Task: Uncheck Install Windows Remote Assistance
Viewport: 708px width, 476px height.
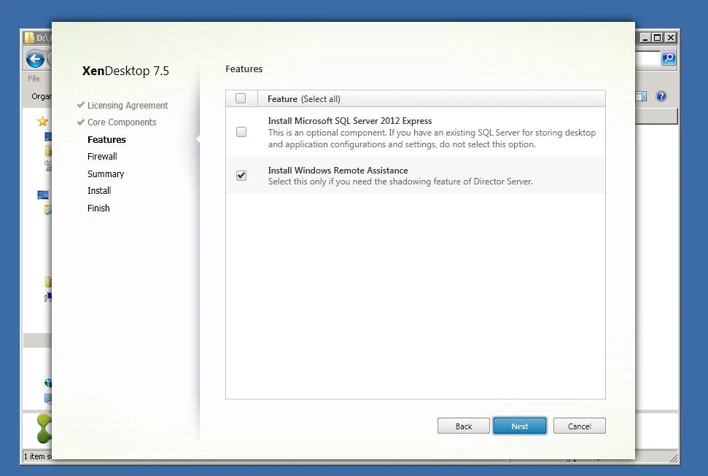Action: click(241, 175)
